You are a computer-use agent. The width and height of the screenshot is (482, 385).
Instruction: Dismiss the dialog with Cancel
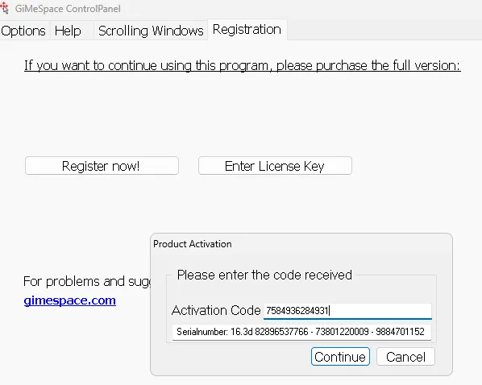(x=405, y=357)
